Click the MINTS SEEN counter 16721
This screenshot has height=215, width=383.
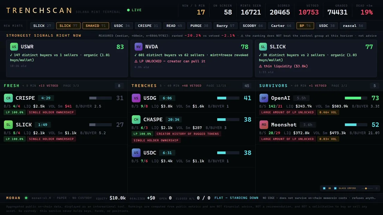coord(251,12)
